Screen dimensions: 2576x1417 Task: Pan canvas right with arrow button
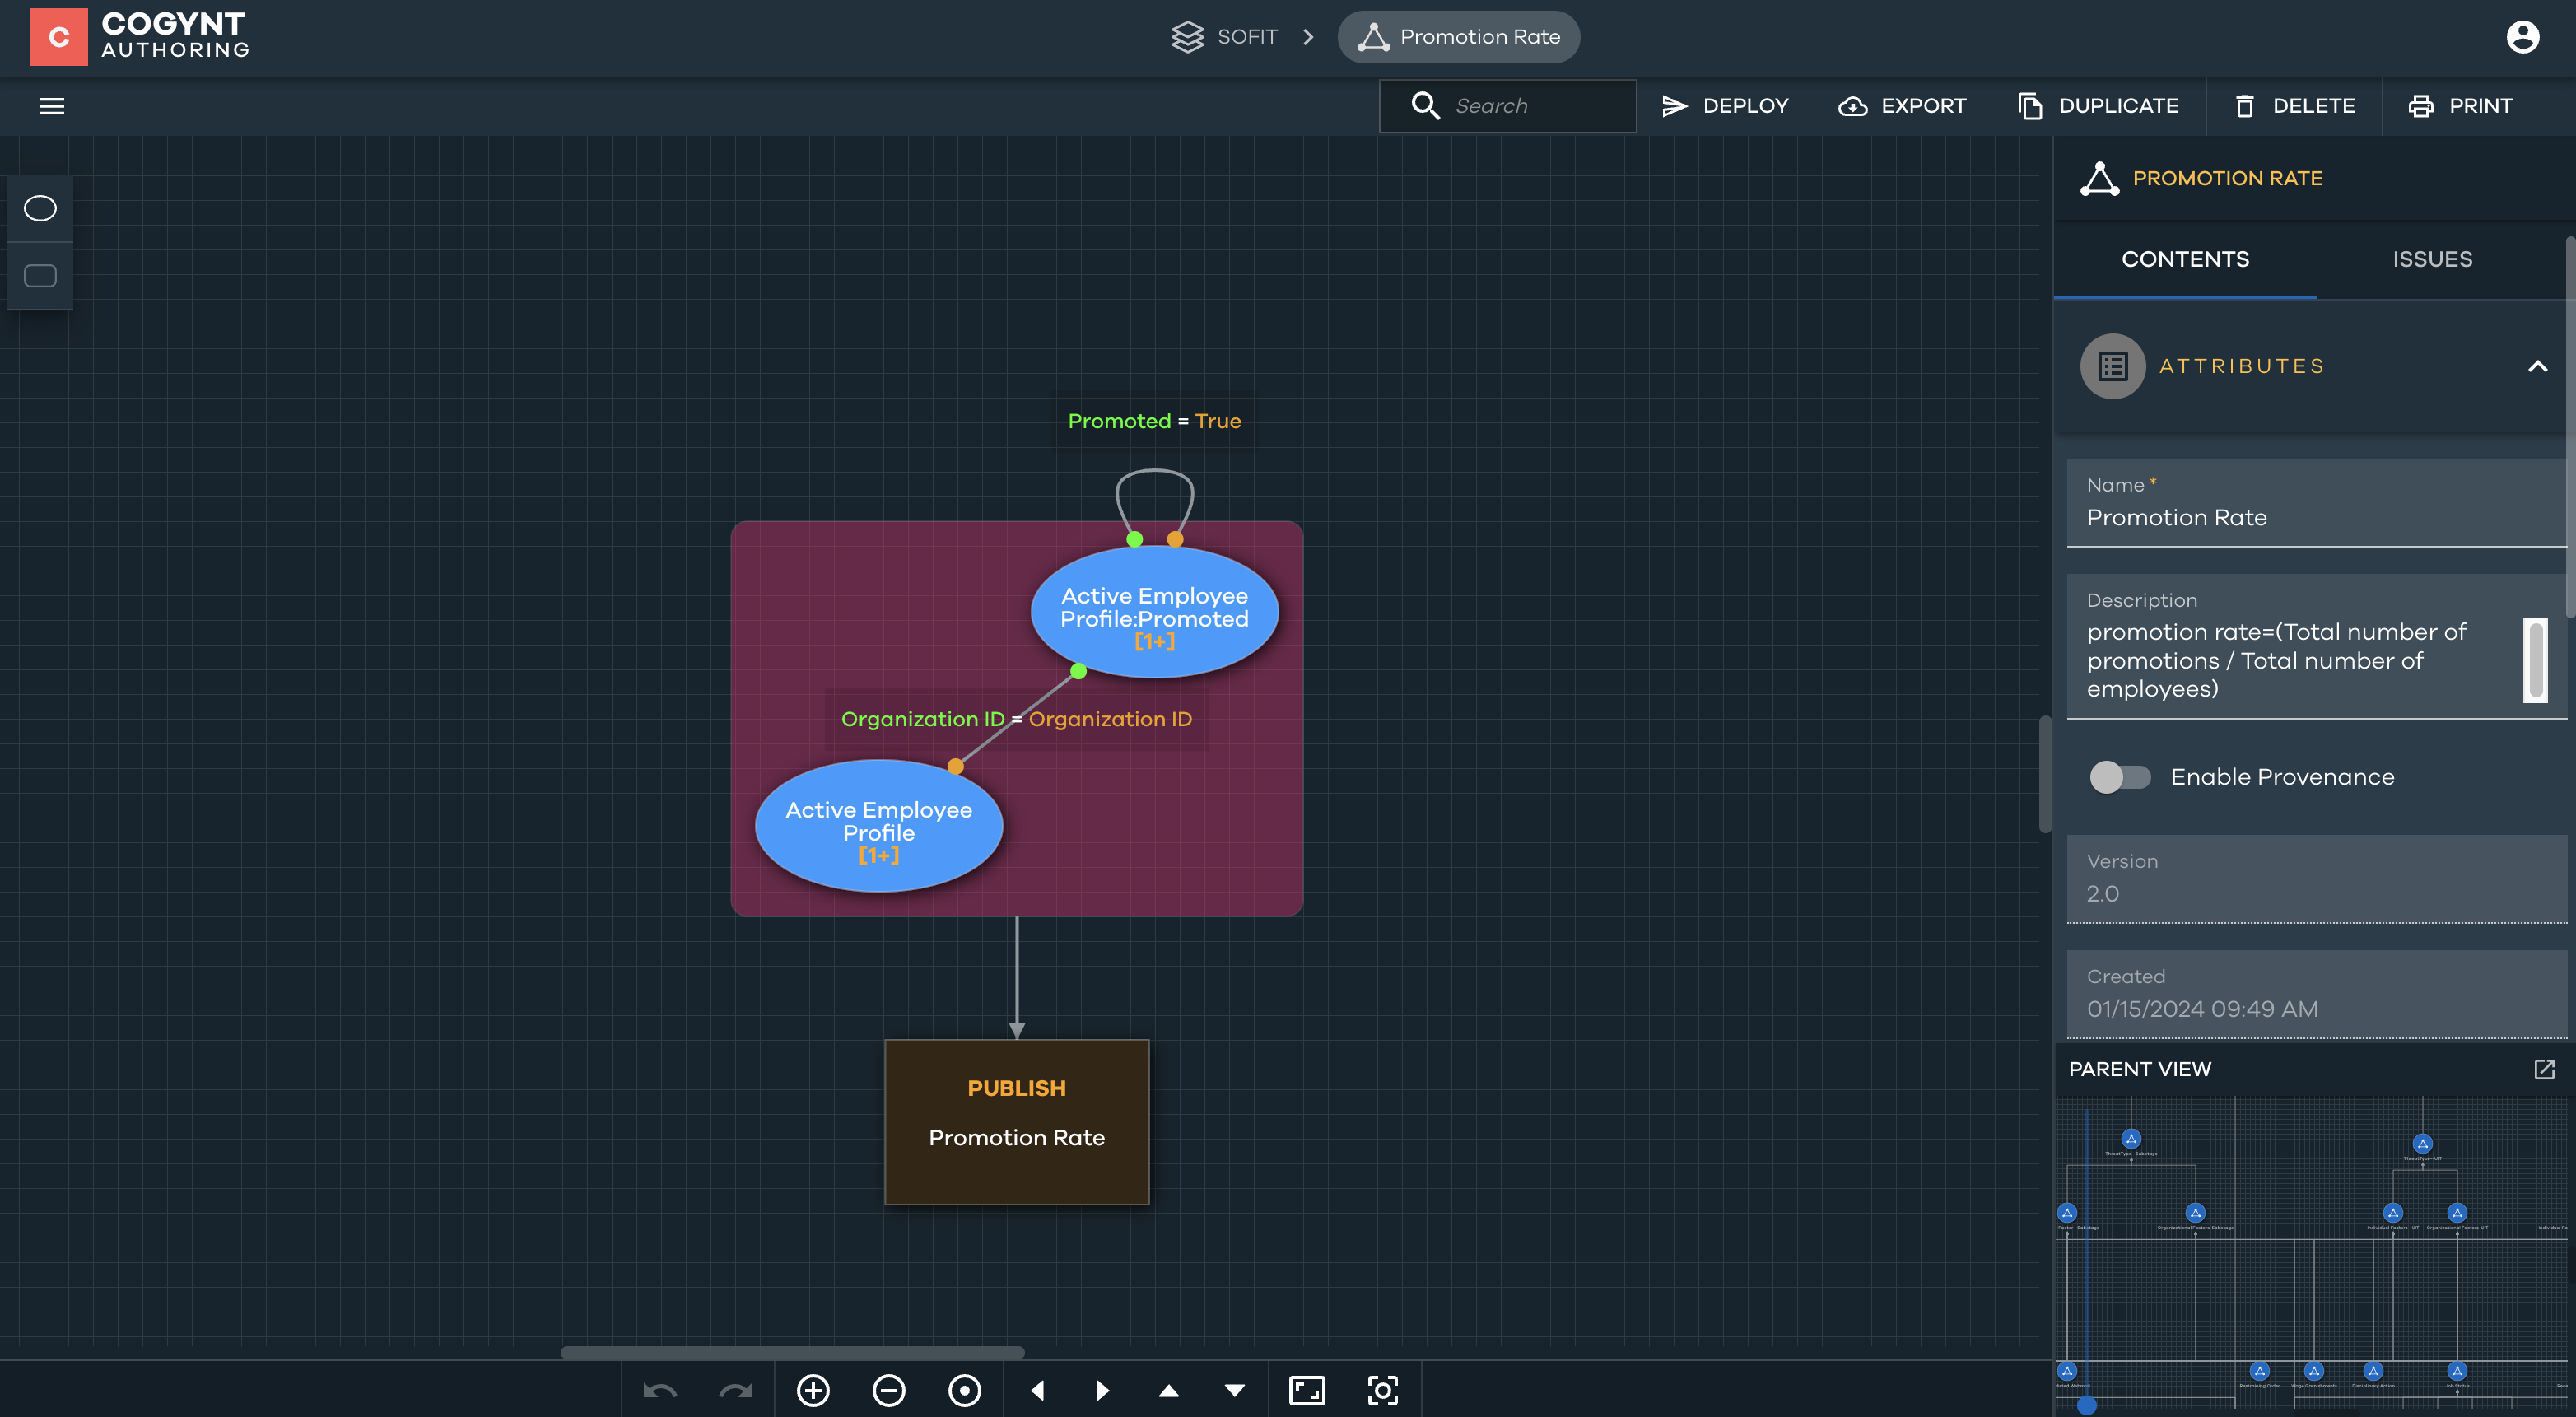tap(1102, 1390)
